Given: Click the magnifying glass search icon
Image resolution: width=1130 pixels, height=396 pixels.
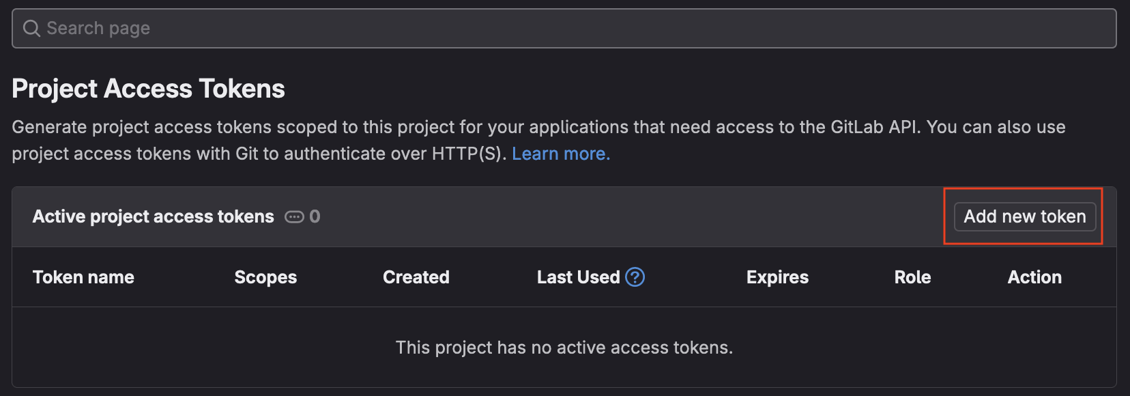Looking at the screenshot, I should pyautogui.click(x=31, y=28).
